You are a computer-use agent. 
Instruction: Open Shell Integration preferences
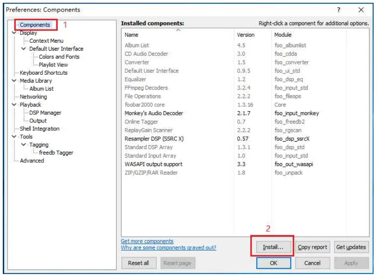(x=40, y=129)
